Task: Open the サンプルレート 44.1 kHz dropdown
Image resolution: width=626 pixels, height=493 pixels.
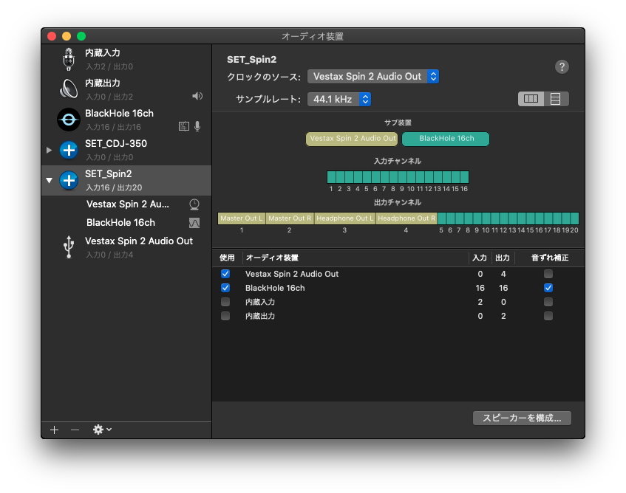Action: [x=339, y=99]
